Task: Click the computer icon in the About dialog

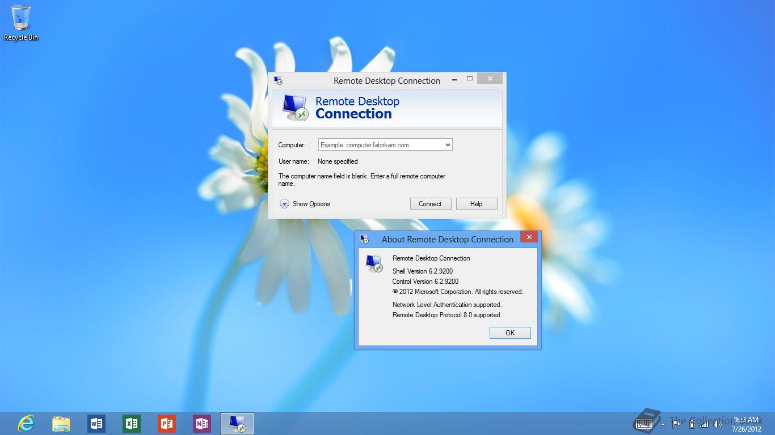Action: point(374,263)
